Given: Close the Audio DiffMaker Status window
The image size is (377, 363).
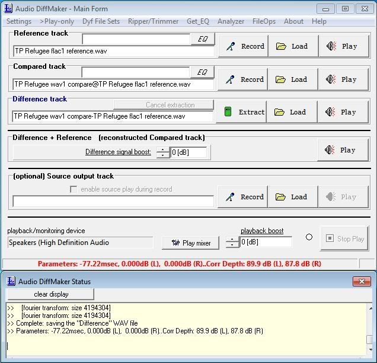Looking at the screenshot, I should point(362,281).
